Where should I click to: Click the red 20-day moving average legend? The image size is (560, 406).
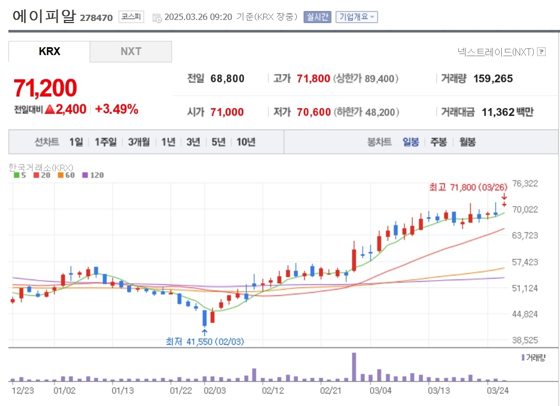point(42,175)
